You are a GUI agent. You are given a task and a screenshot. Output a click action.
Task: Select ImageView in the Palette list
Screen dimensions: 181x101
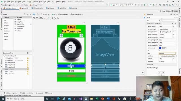point(20,22)
